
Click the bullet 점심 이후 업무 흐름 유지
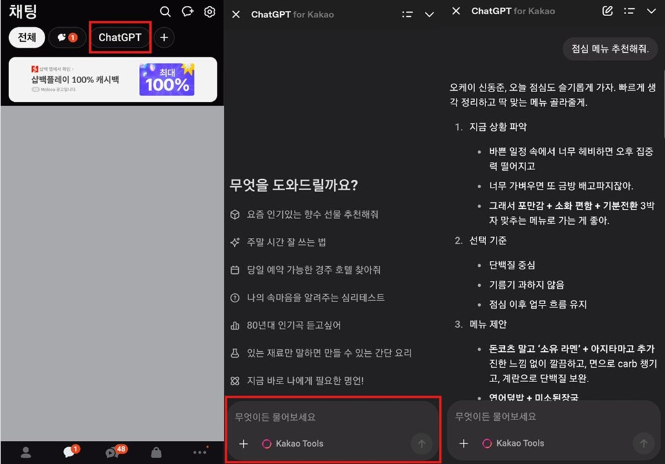pos(538,304)
